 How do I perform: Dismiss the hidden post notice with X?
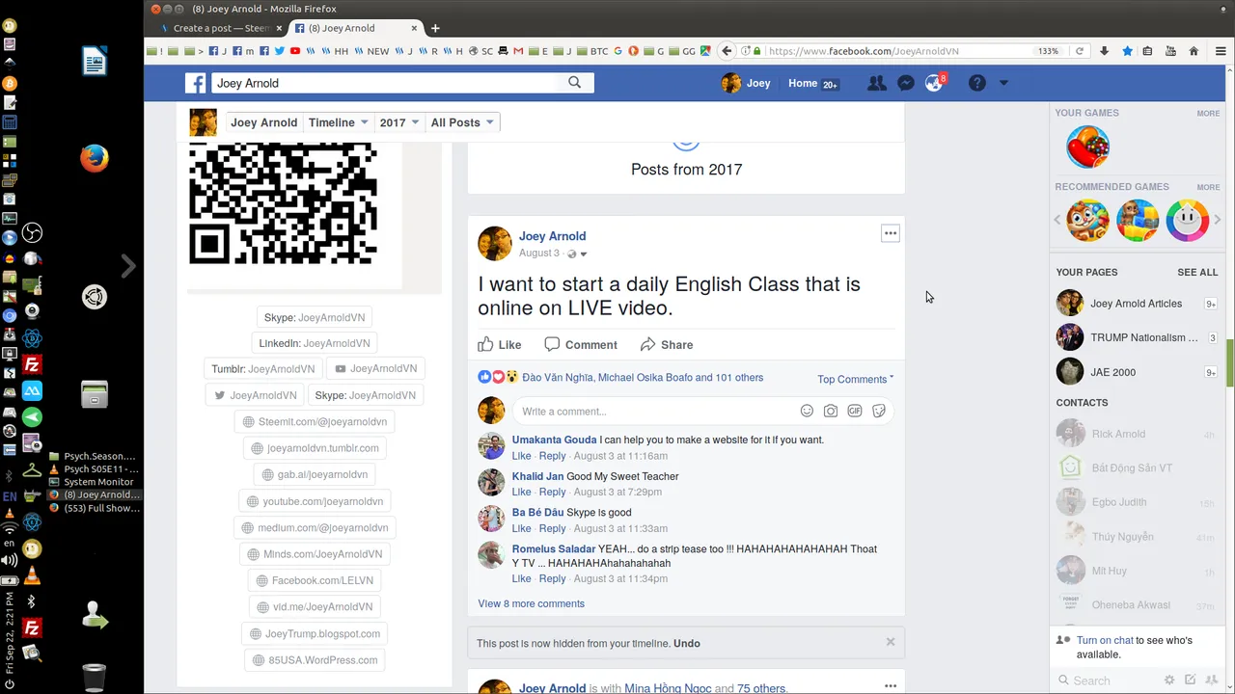point(891,642)
